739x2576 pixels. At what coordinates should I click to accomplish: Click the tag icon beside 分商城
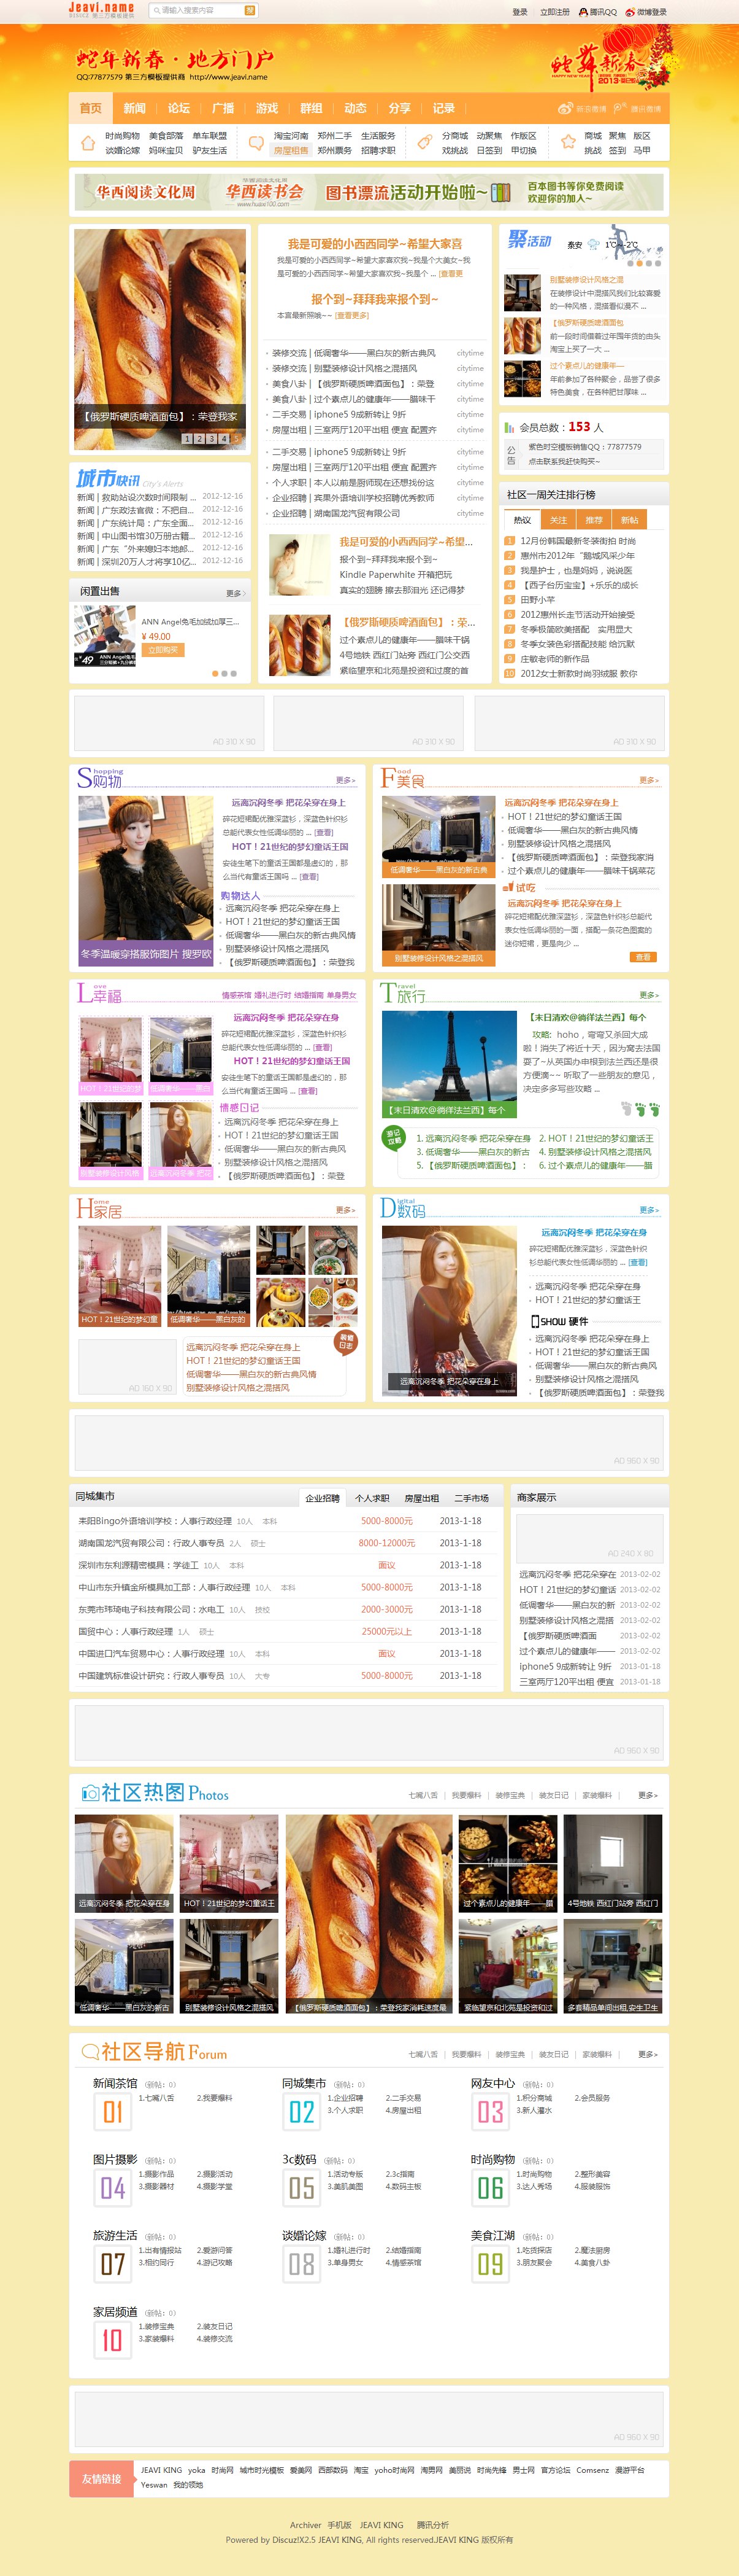pyautogui.click(x=424, y=142)
